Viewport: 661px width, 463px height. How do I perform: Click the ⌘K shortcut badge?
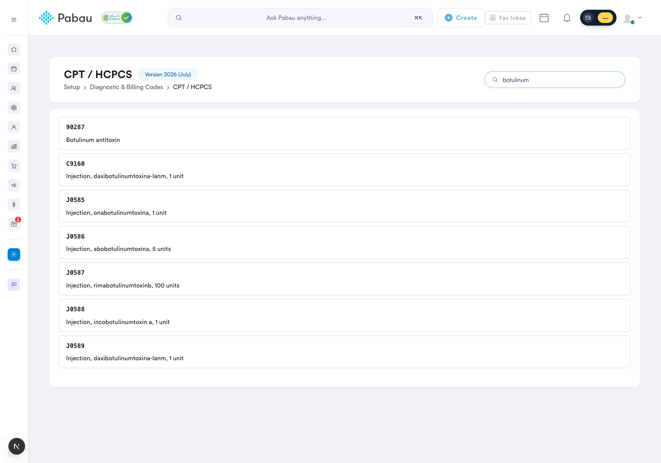[x=418, y=18]
